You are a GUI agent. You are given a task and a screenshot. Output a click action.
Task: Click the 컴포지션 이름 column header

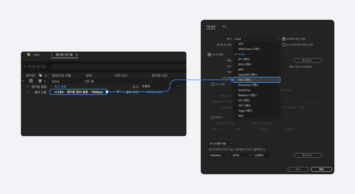(x=61, y=75)
